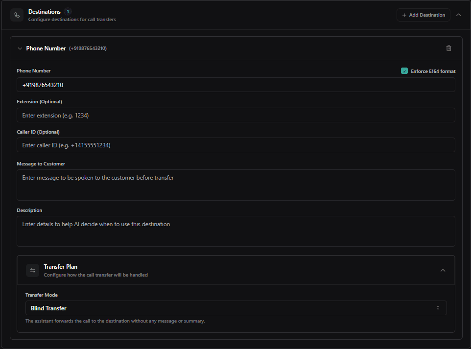Click inside the Phone Number field

[x=236, y=85]
